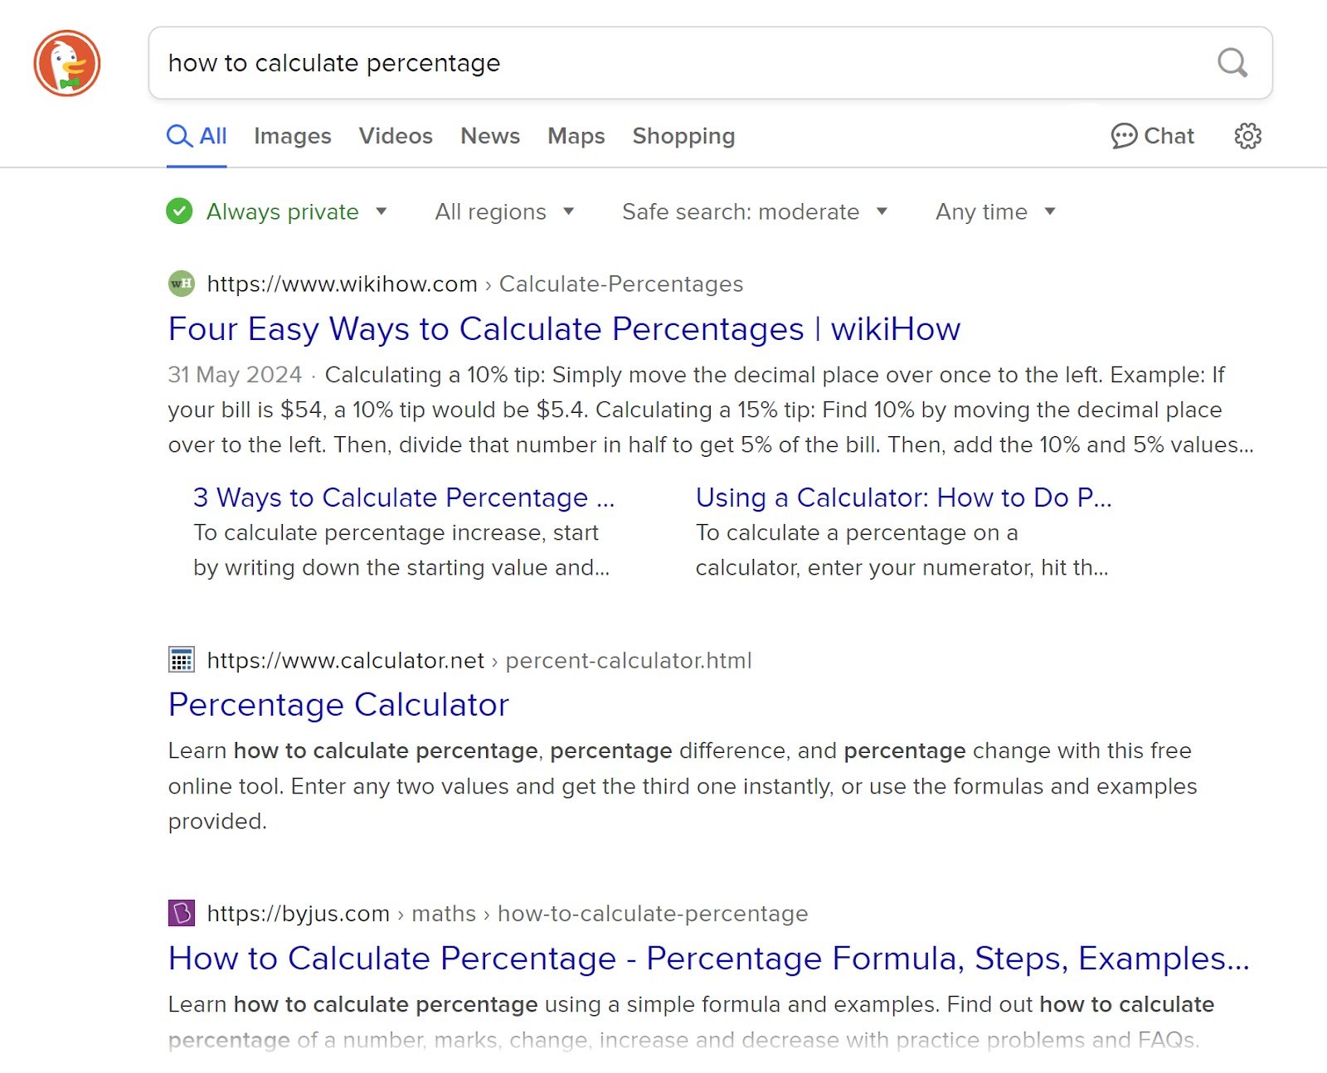1327x1073 pixels.
Task: Open the Chat speech bubble icon
Action: coord(1124,136)
